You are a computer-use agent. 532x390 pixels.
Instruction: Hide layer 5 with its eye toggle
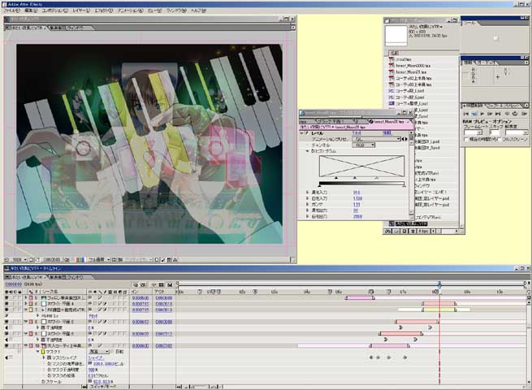tap(6, 297)
